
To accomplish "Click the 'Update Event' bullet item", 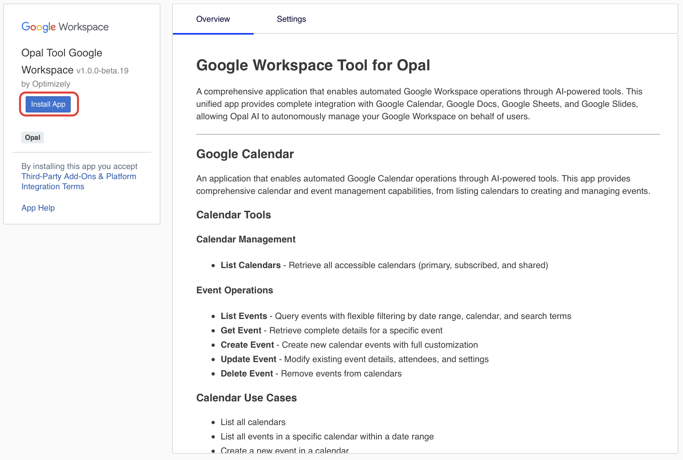I will tap(355, 359).
